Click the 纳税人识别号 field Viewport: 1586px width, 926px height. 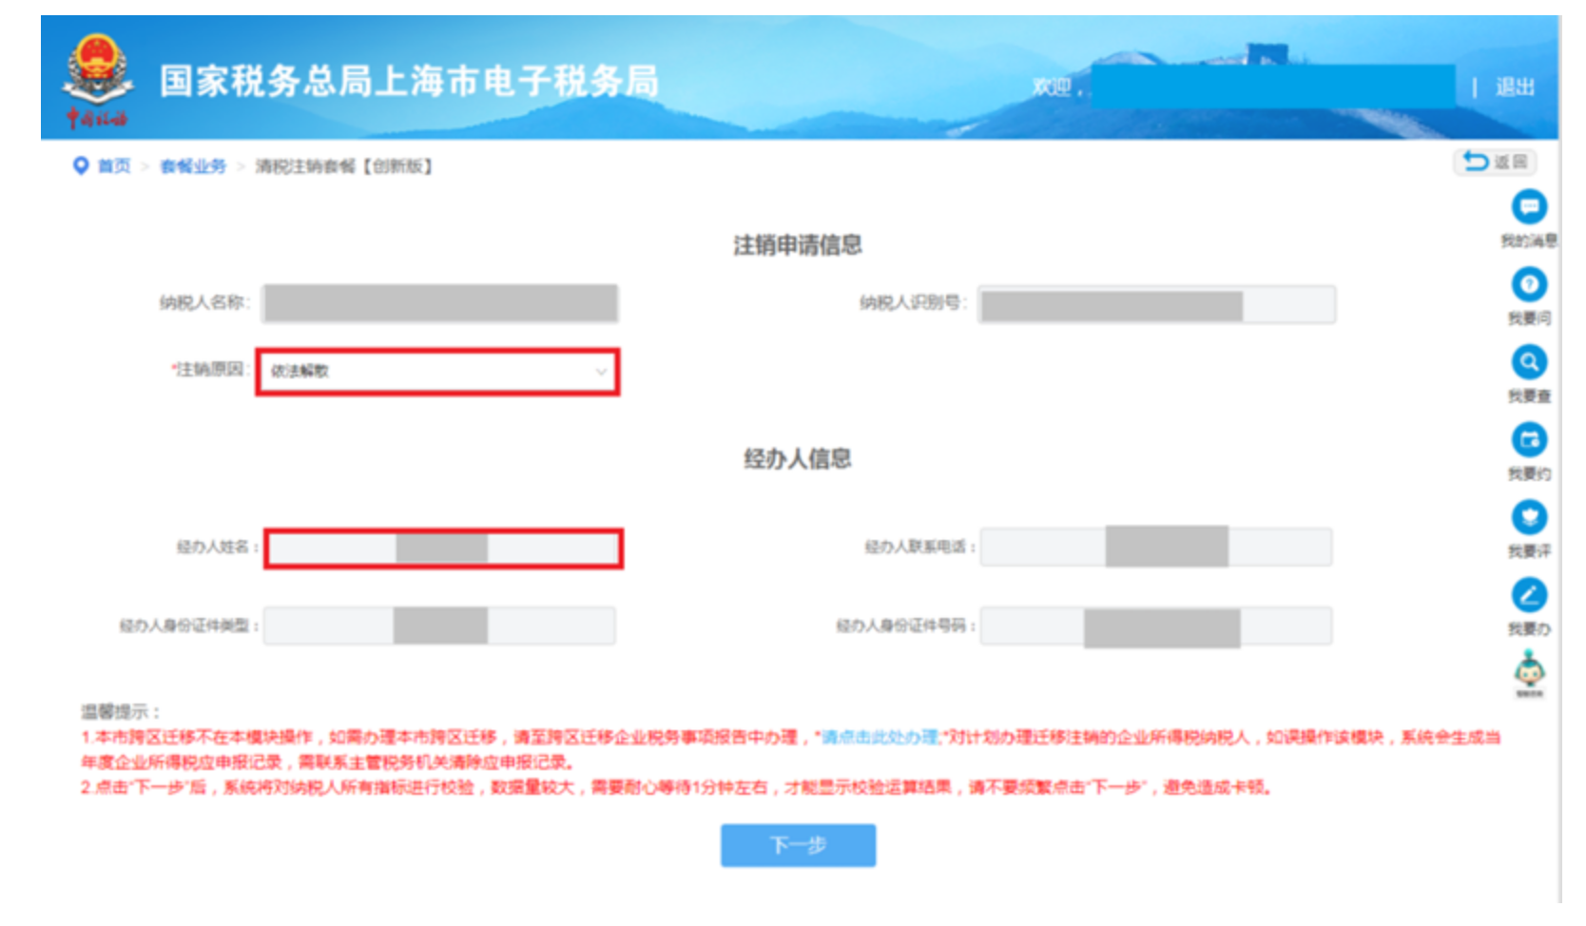pos(1157,305)
